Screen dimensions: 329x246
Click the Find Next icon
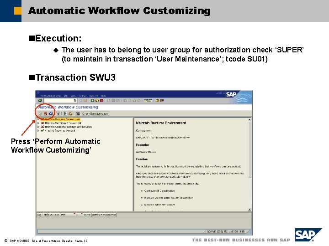click(x=118, y=101)
